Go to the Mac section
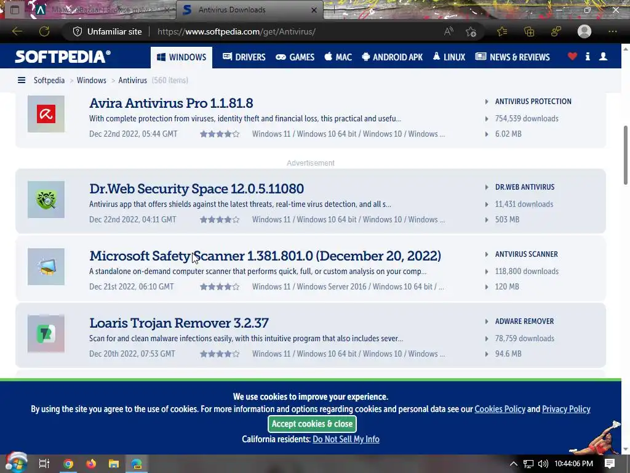 click(338, 57)
